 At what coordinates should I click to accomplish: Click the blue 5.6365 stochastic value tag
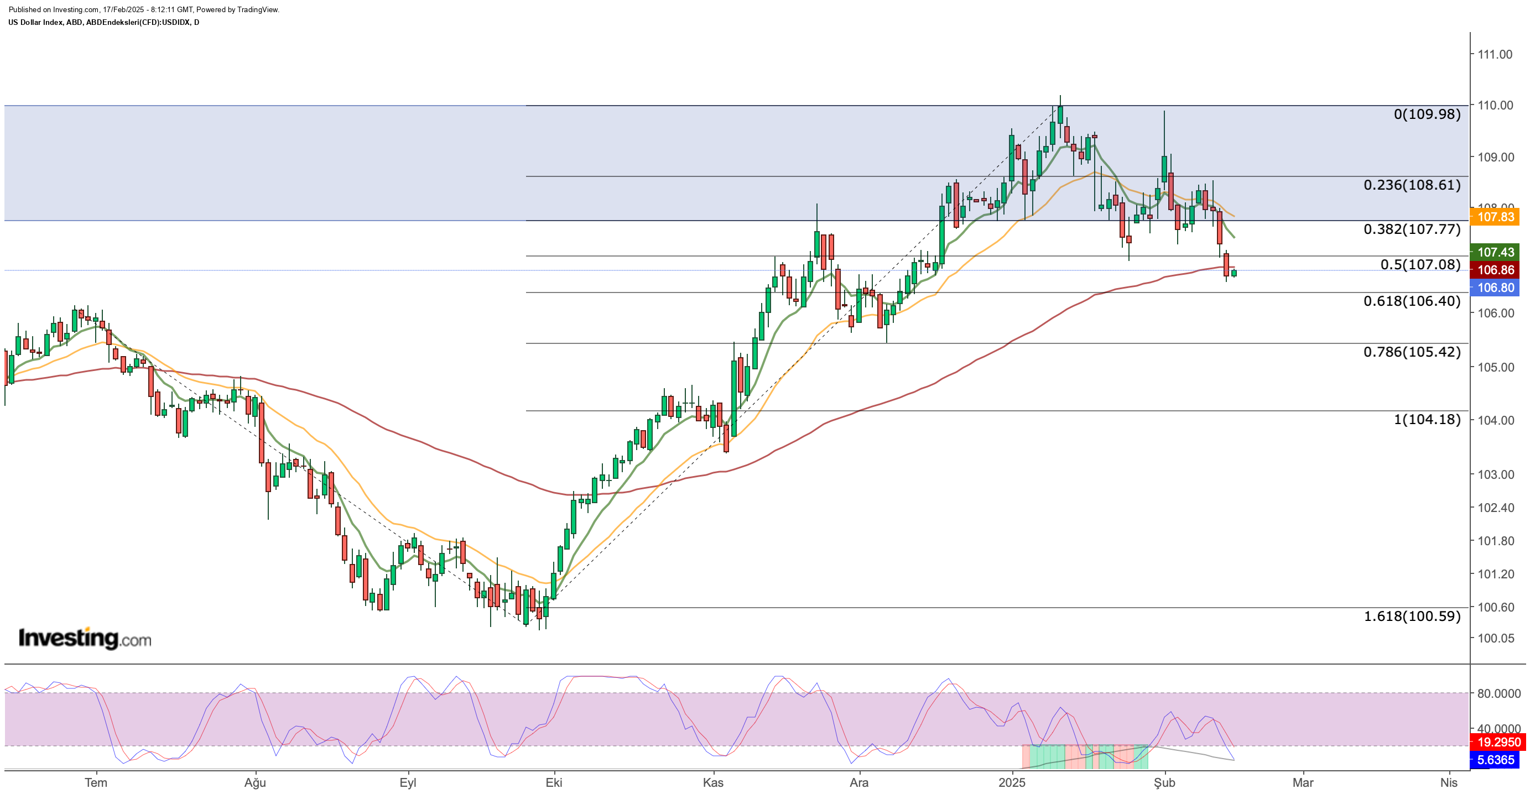(1495, 760)
